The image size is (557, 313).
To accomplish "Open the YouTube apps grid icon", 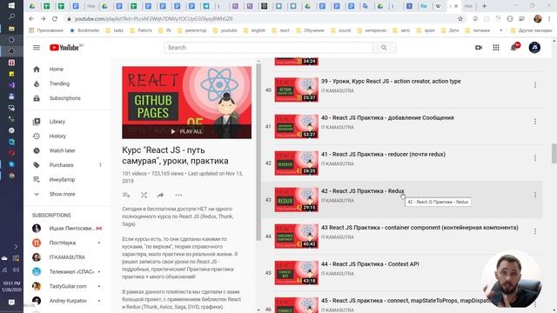I will click(x=496, y=48).
